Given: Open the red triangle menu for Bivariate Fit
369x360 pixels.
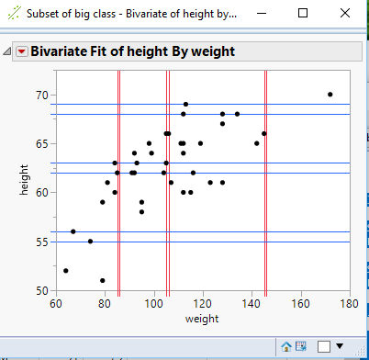Looking at the screenshot, I should tap(22, 51).
